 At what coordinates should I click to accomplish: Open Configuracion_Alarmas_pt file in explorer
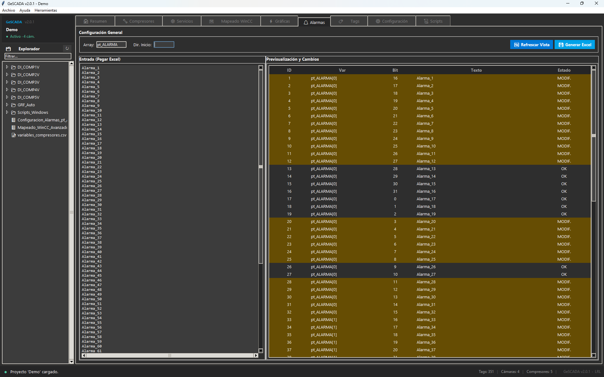coord(42,120)
